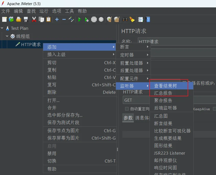Click the New test plan toolbar icon

click(4, 19)
